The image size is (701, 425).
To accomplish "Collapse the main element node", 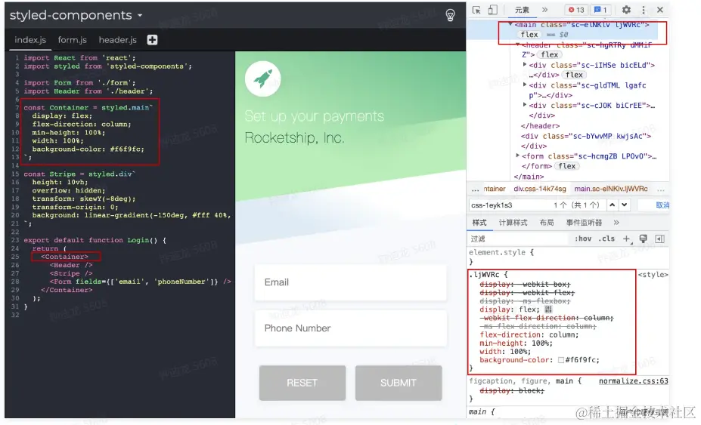I will coord(510,25).
